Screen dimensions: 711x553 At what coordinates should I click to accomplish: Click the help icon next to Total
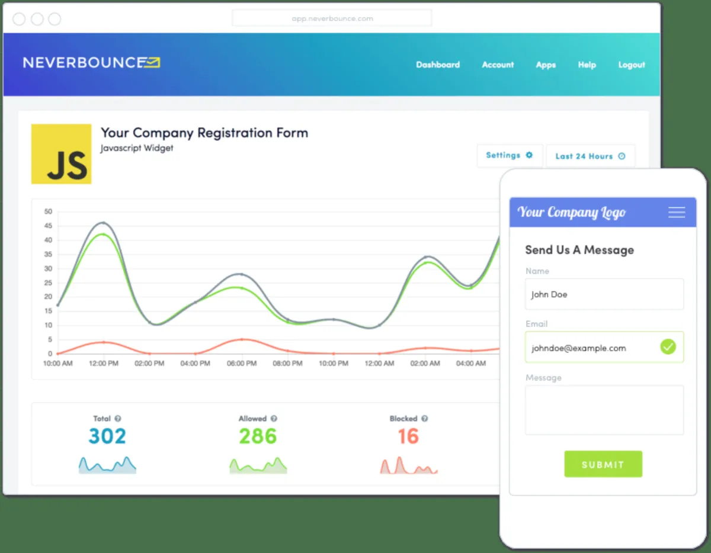118,419
